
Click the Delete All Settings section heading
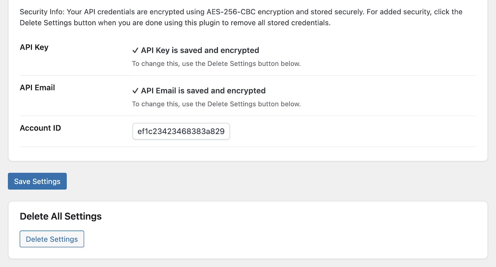[x=60, y=216]
